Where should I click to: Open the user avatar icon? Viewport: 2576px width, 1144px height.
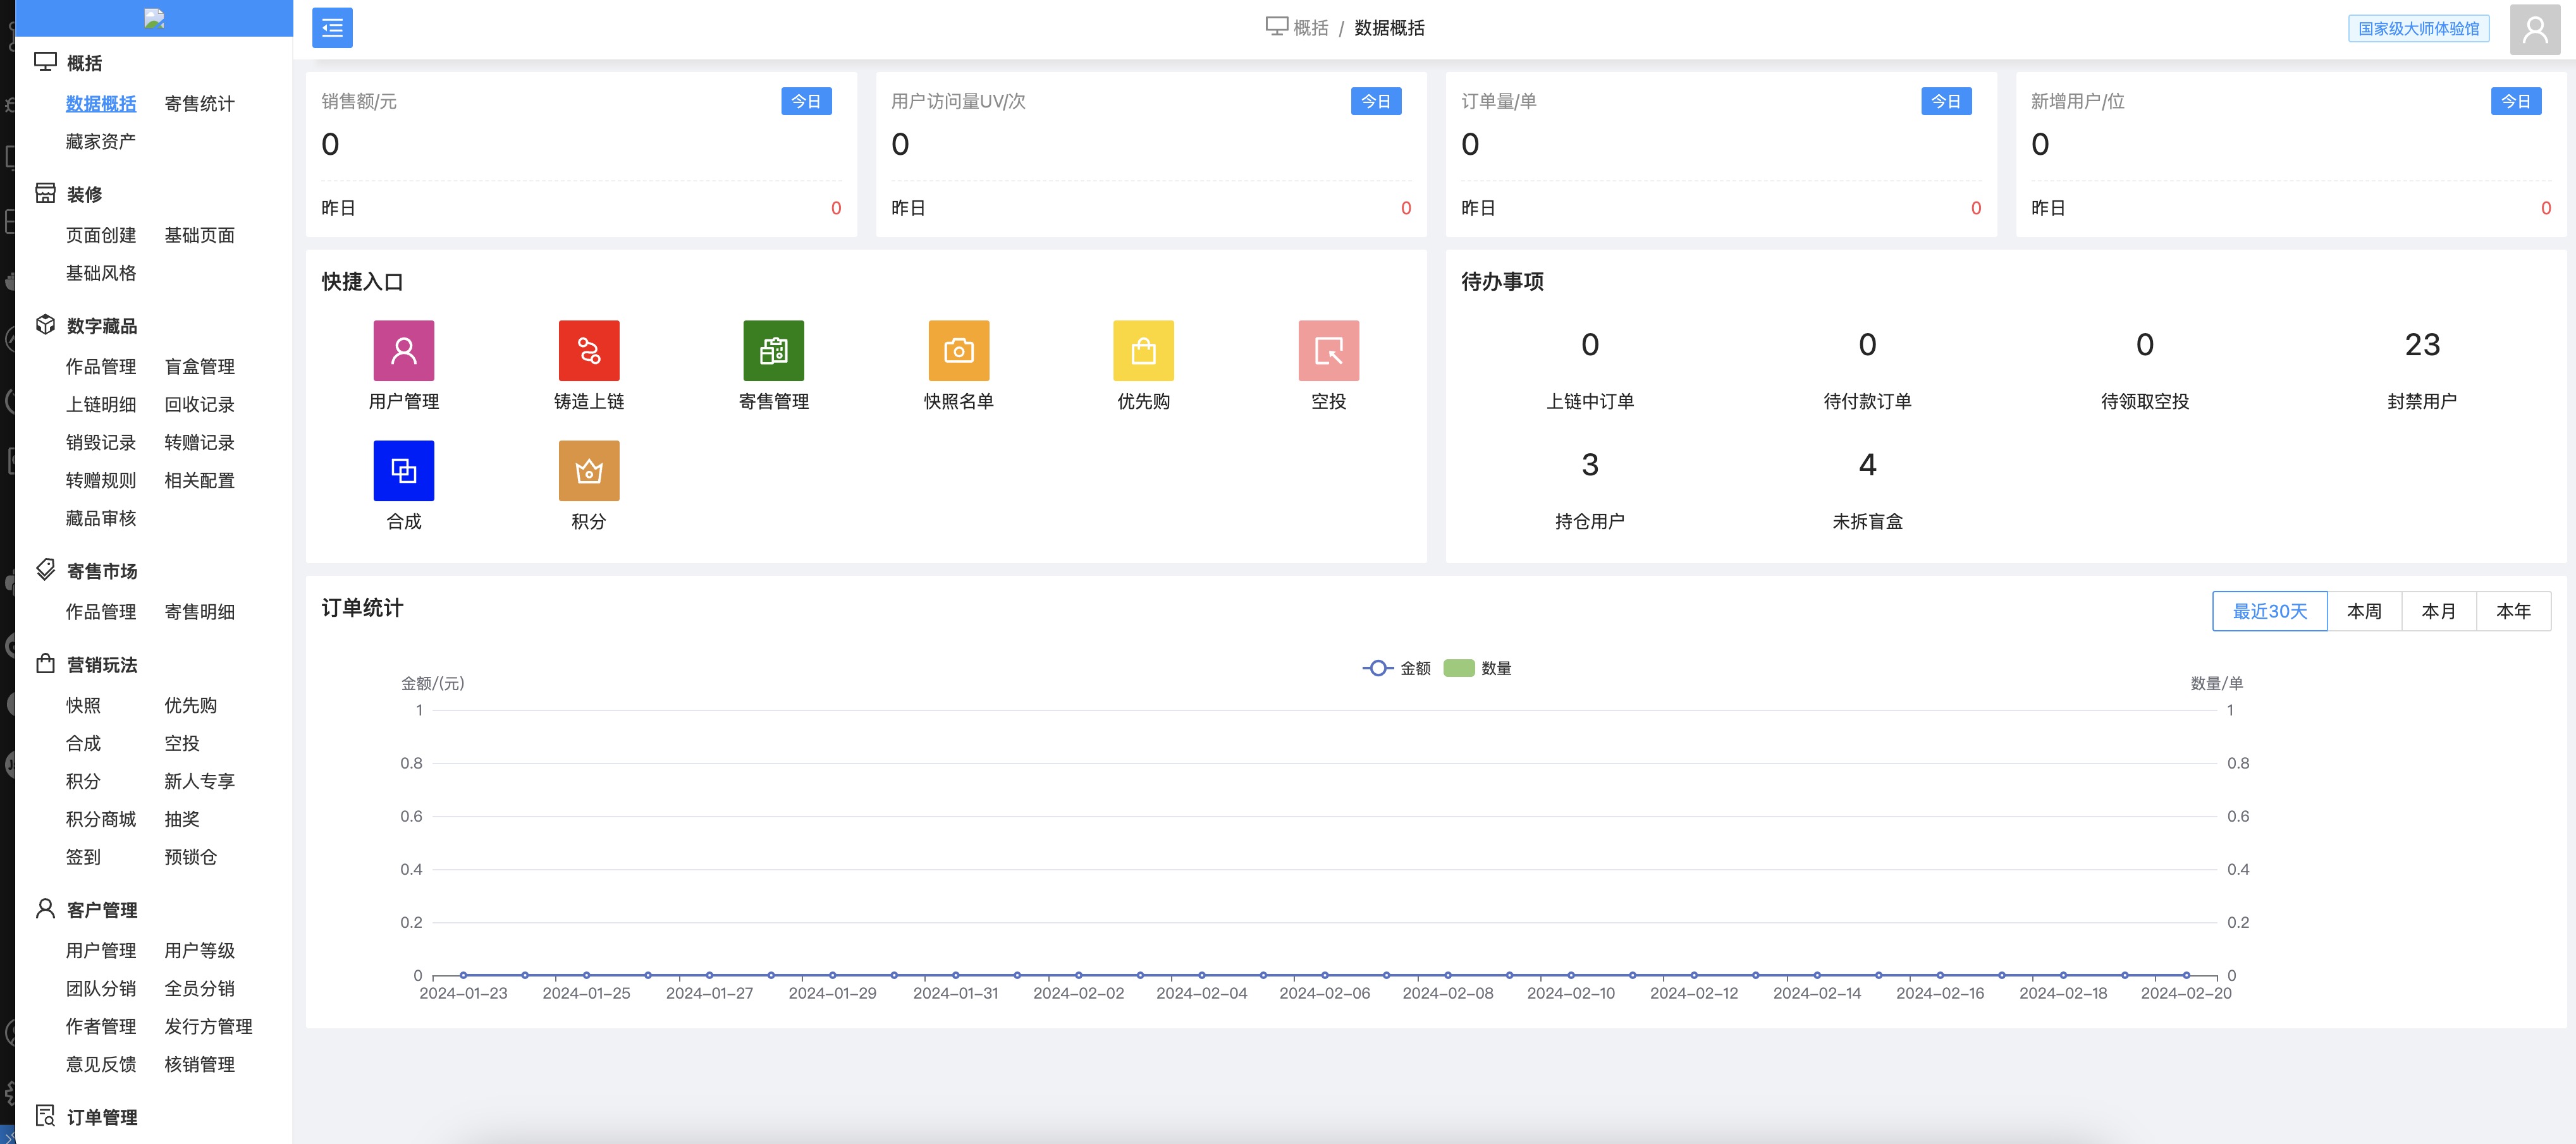(x=2534, y=29)
